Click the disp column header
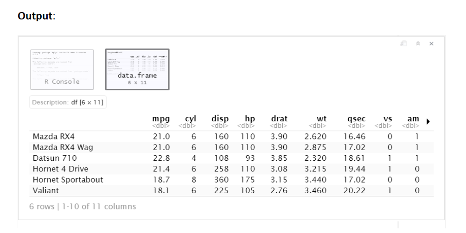Screen dimensions: 466x233 point(220,122)
